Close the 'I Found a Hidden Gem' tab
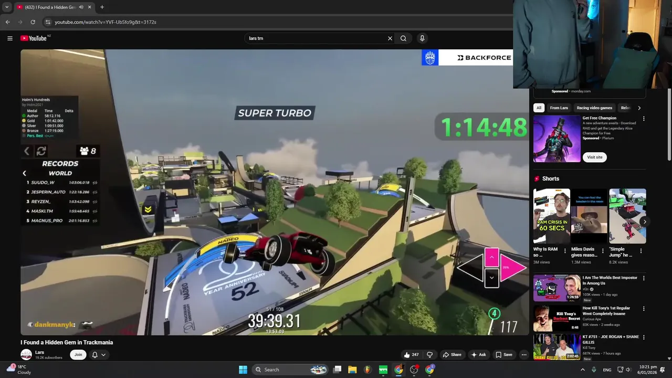This screenshot has height=378, width=672. pyautogui.click(x=89, y=7)
